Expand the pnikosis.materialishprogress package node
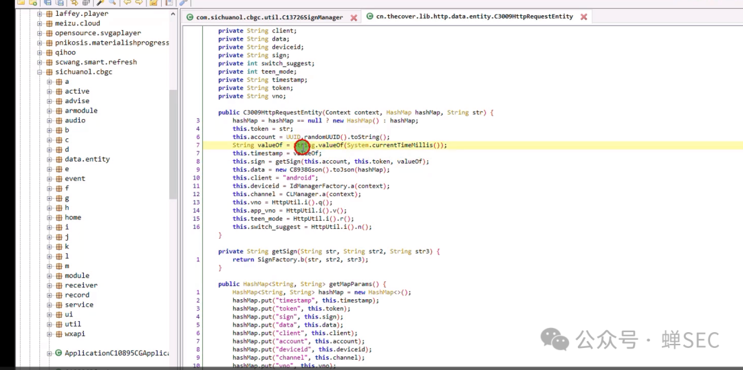 [x=40, y=43]
